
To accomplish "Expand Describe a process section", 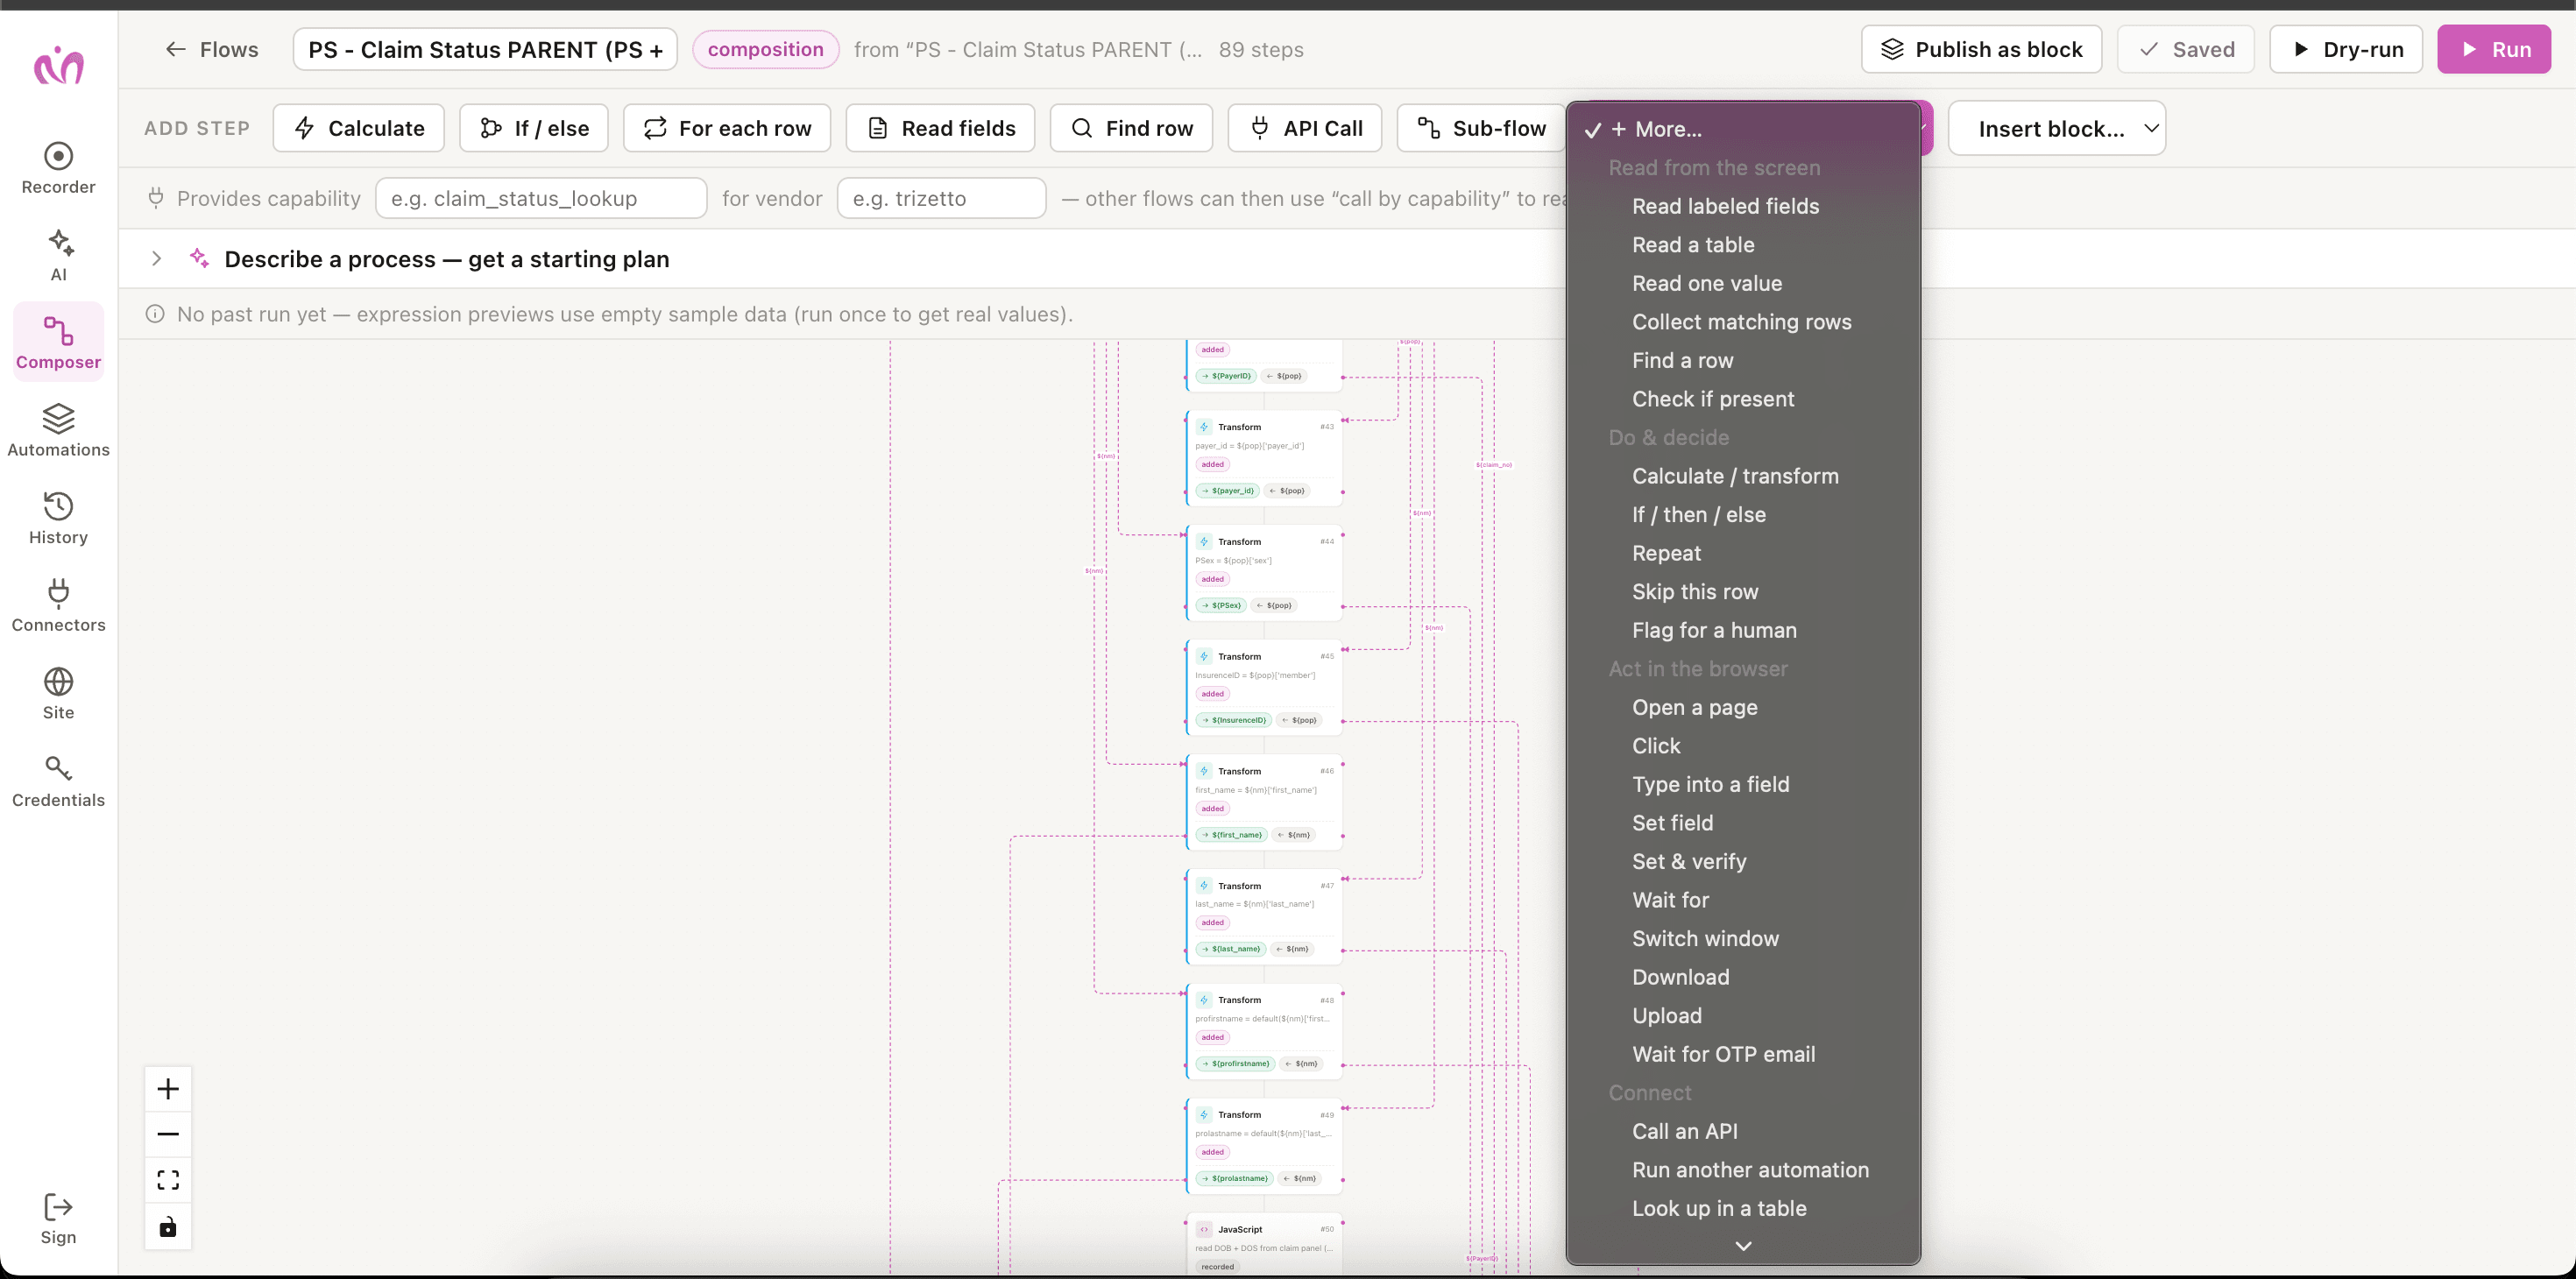I will 157,258.
